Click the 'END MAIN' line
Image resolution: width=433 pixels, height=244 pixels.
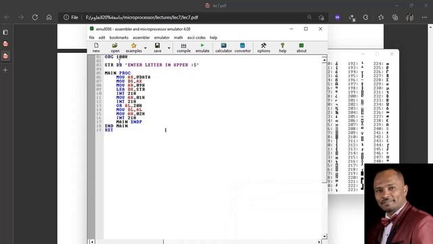click(116, 126)
